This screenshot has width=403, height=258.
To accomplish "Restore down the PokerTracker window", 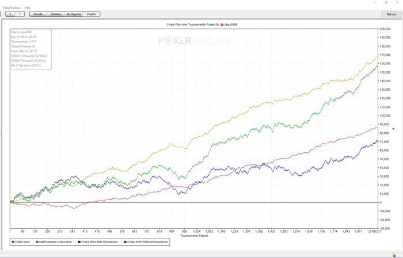I will pos(386,2).
